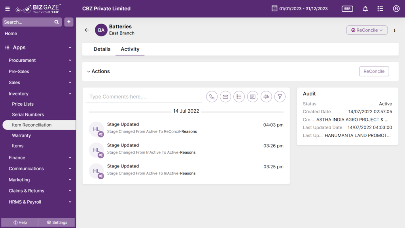Click the email envelope activity icon
405x228 pixels.
[225, 97]
